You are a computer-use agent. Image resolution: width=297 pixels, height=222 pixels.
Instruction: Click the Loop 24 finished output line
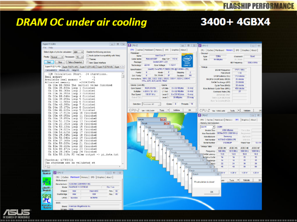tap(72, 152)
